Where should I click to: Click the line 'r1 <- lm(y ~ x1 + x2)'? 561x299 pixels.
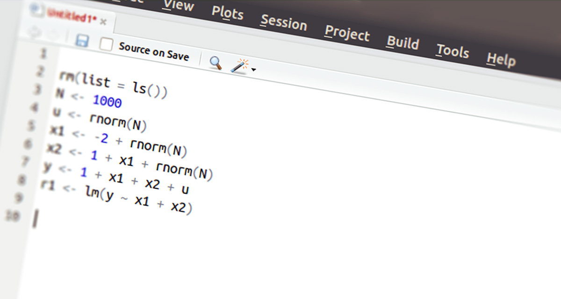[x=116, y=198]
